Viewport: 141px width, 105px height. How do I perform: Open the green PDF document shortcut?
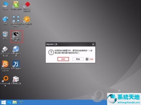coord(16,6)
